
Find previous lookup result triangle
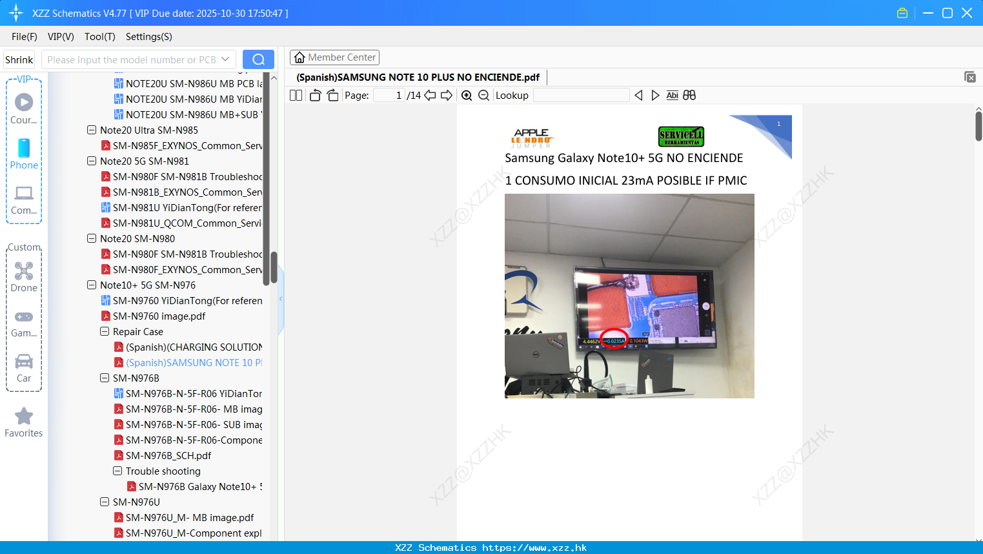click(x=638, y=95)
